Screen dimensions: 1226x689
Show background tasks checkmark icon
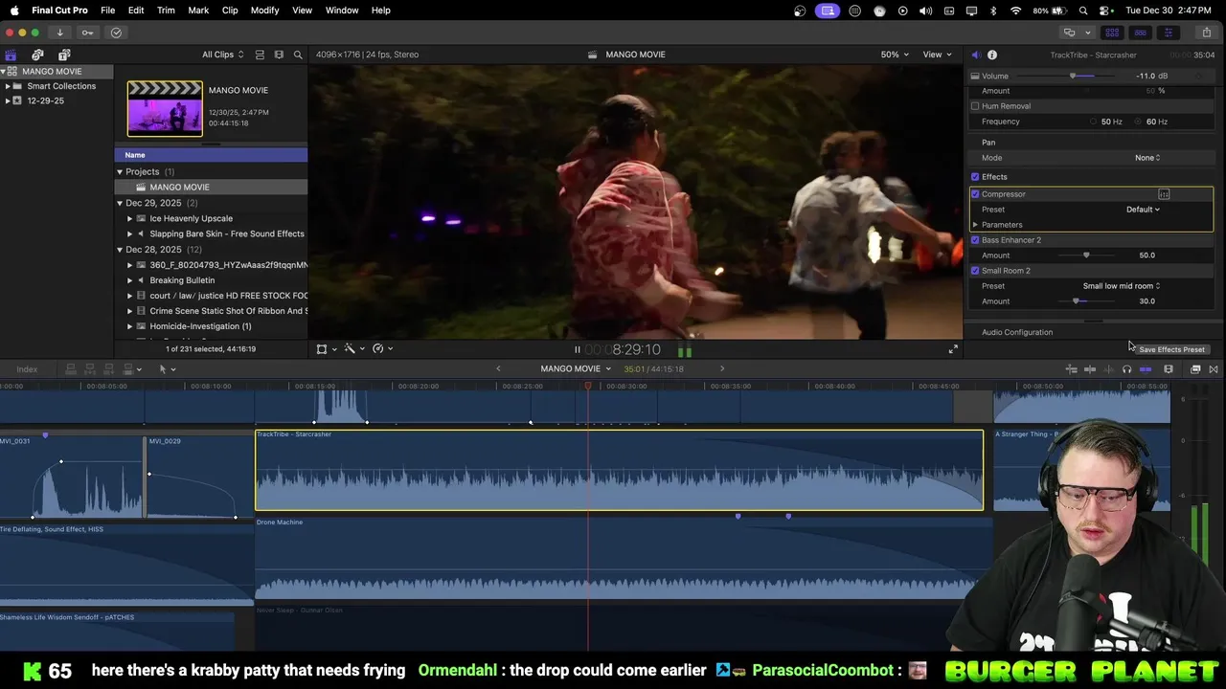pyautogui.click(x=116, y=33)
